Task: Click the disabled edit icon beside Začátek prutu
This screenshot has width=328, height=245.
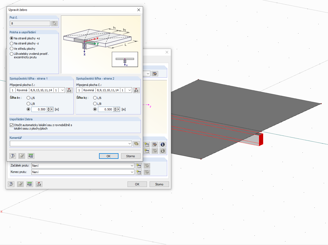Action: 147,166
